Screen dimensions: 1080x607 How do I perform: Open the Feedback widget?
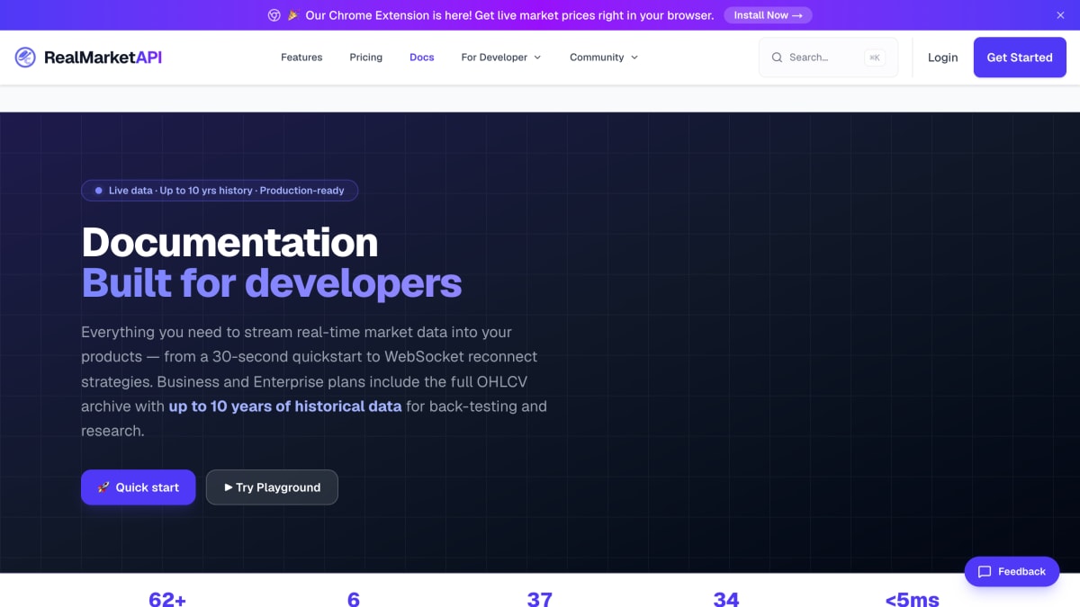tap(1012, 572)
